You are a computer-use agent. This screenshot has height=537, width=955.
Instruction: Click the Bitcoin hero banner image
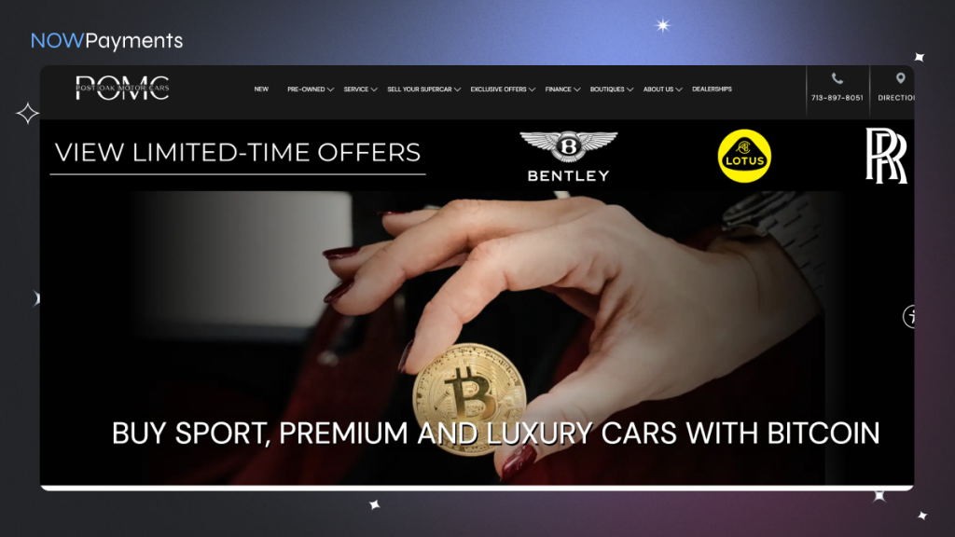477,337
